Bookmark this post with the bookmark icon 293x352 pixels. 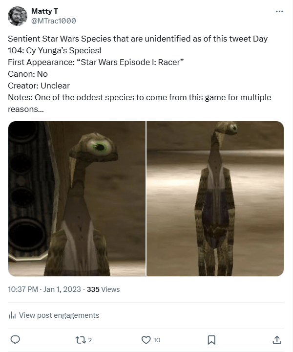211,340
